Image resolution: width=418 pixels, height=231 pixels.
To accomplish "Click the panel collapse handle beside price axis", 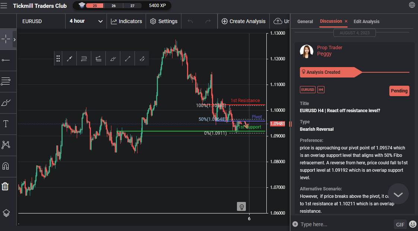I will [x=290, y=124].
